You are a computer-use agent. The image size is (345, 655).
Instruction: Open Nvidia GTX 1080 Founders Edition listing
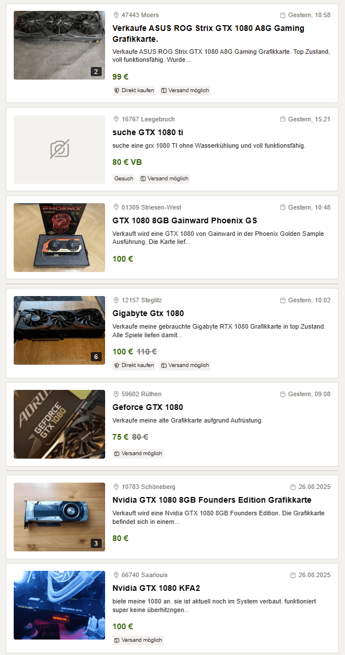[x=212, y=500]
